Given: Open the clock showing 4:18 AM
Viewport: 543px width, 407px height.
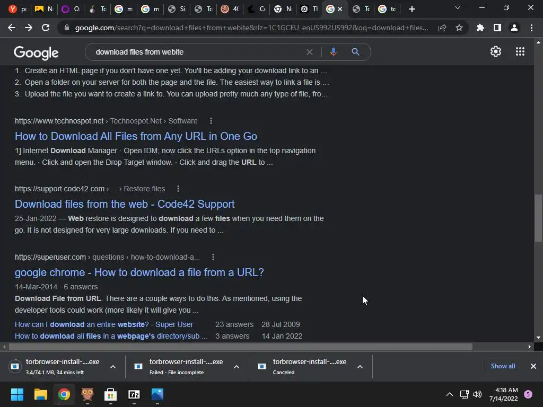Looking at the screenshot, I should tap(504, 394).
